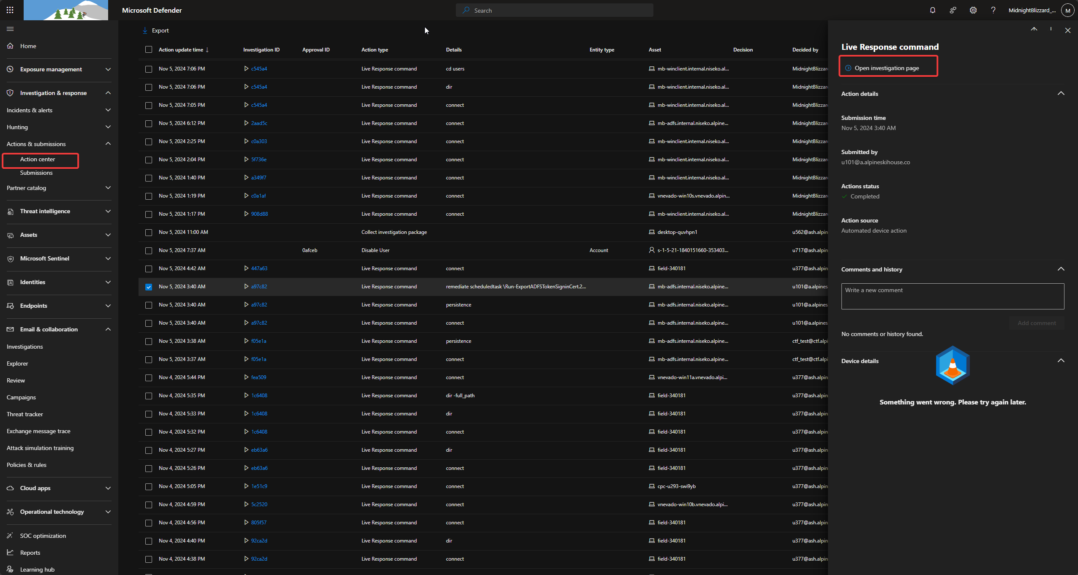Check the checkbox on the Disable User row
Viewport: 1078px width, 575px height.
coord(148,250)
